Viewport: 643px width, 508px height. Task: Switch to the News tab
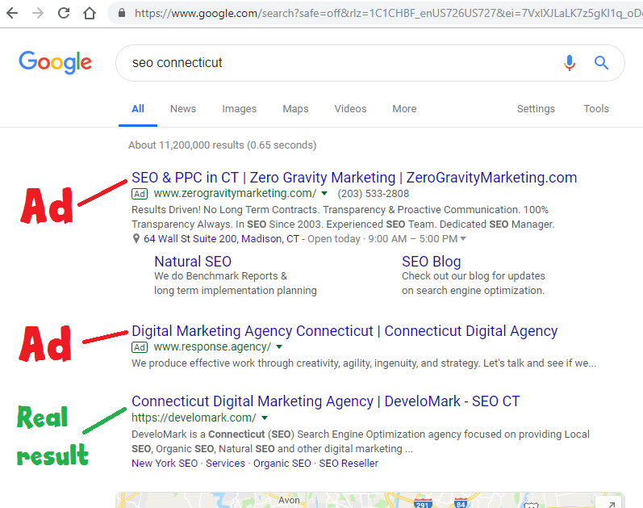pos(183,109)
